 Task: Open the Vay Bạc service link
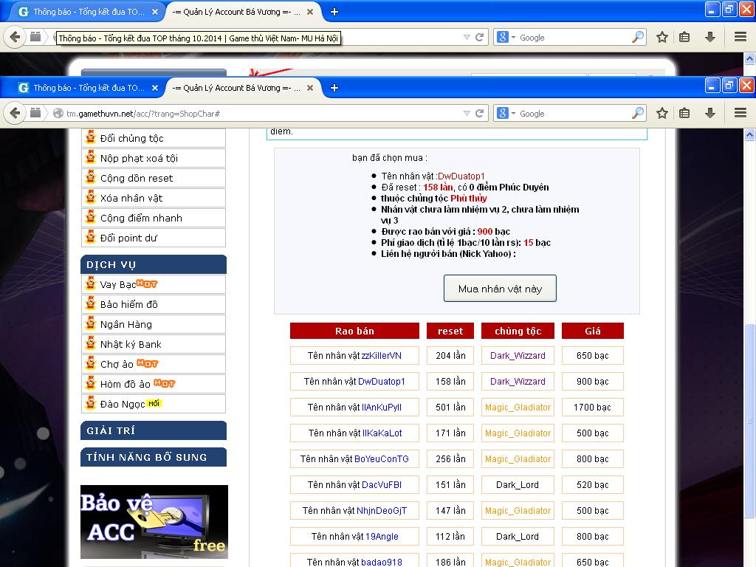118,284
